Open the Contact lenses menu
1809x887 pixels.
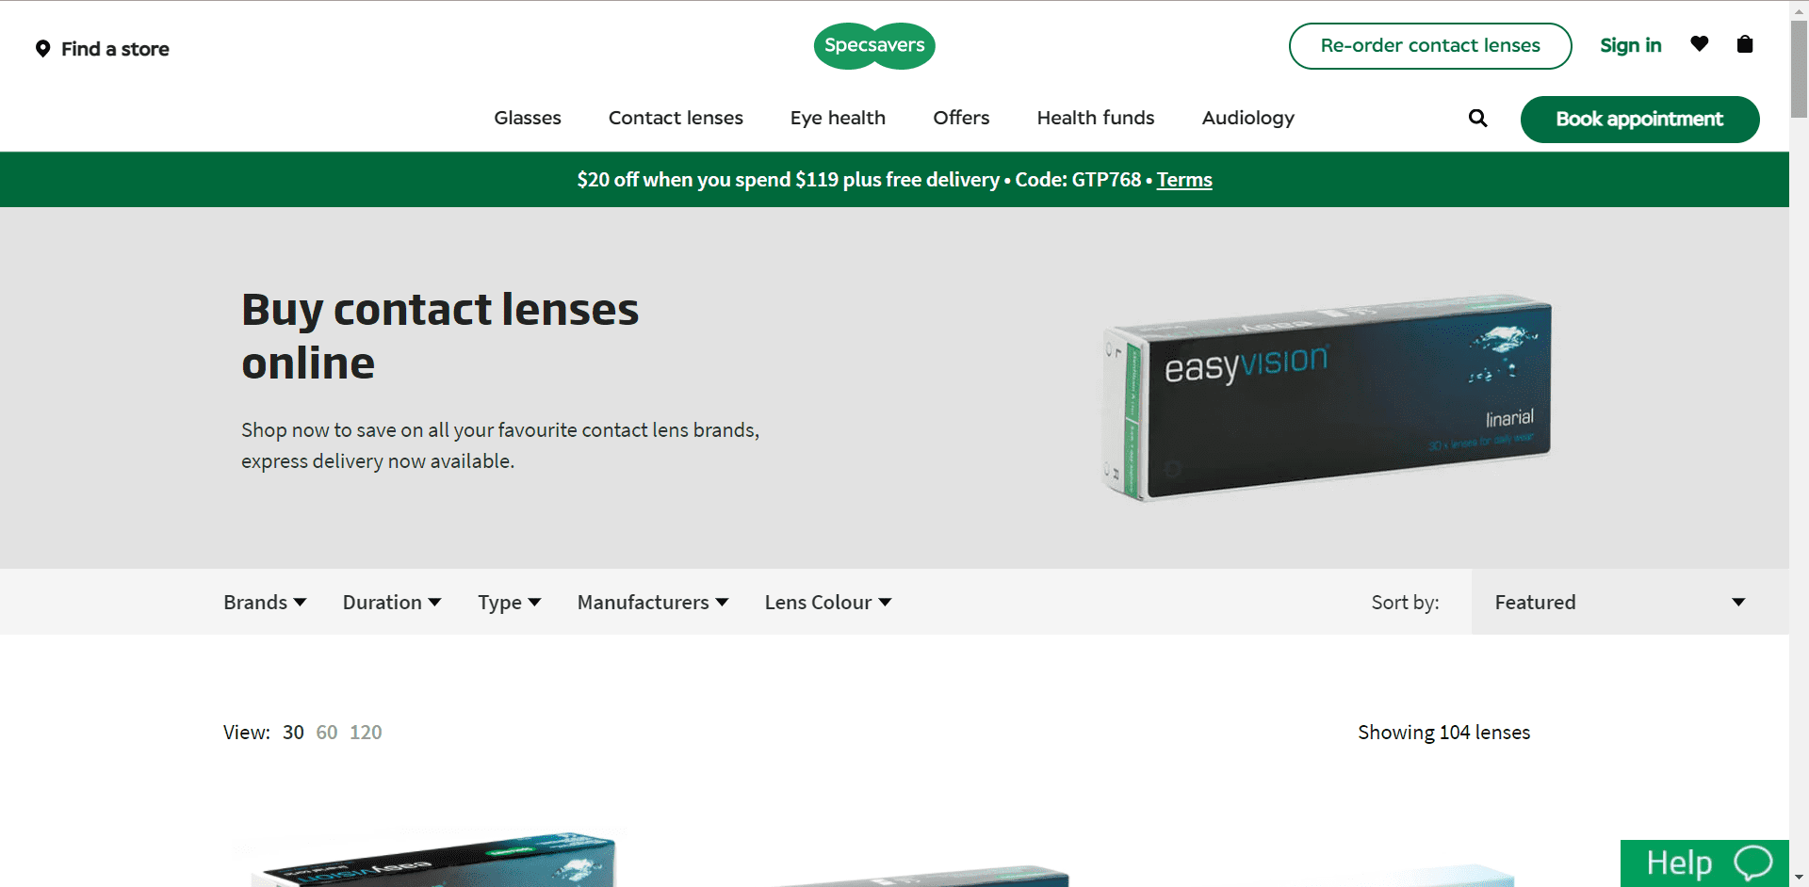point(676,118)
